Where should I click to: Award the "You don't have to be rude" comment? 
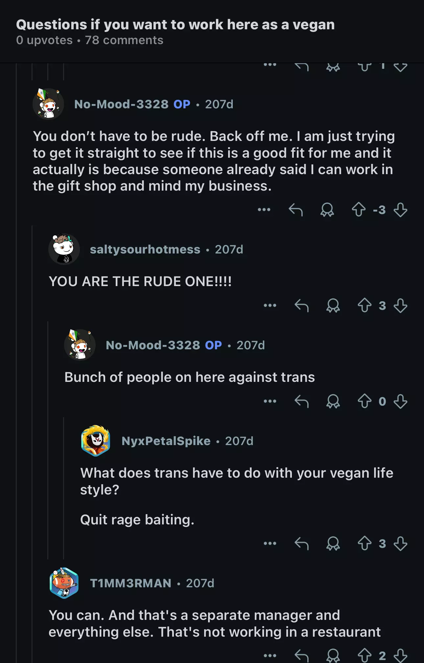click(x=327, y=210)
